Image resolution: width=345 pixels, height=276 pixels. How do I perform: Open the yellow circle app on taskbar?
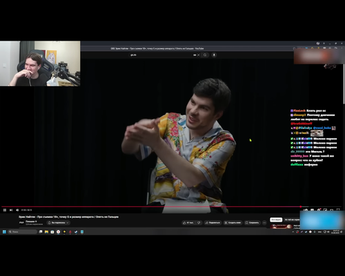point(64,232)
